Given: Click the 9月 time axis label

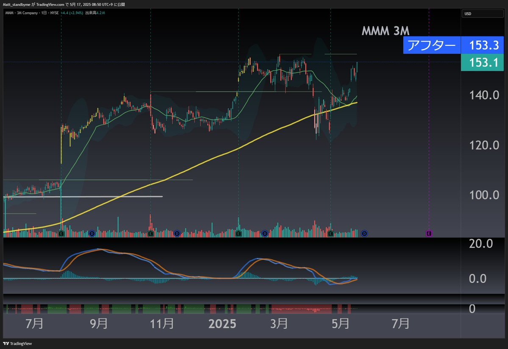Looking at the screenshot, I should tap(98, 324).
